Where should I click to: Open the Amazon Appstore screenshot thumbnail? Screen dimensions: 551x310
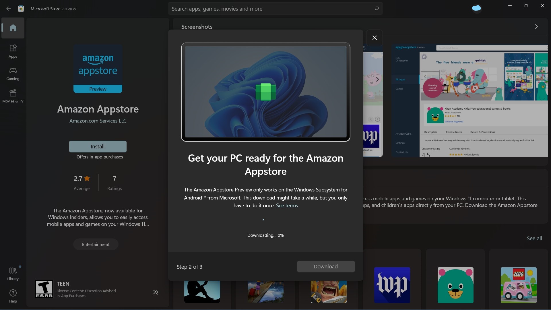[470, 101]
